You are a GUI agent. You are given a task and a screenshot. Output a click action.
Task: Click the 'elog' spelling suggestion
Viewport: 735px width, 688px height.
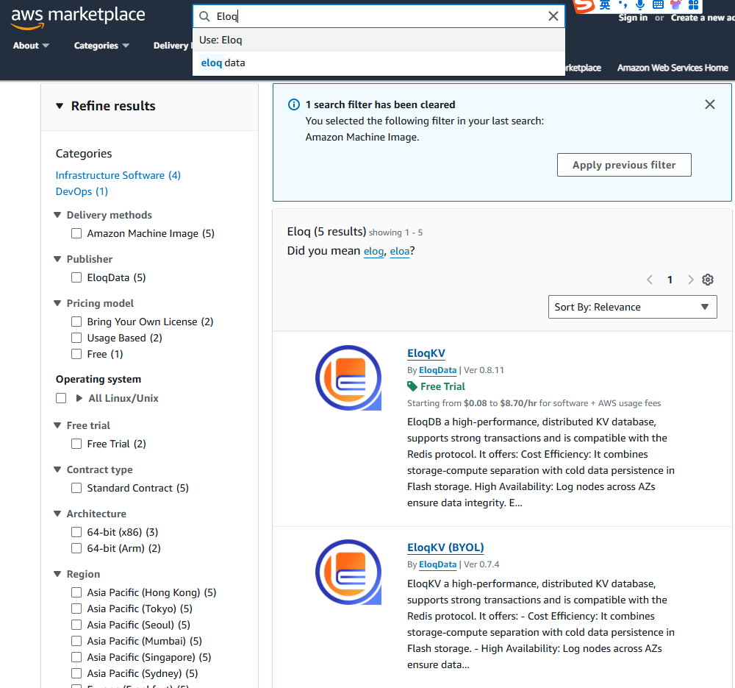tap(373, 251)
